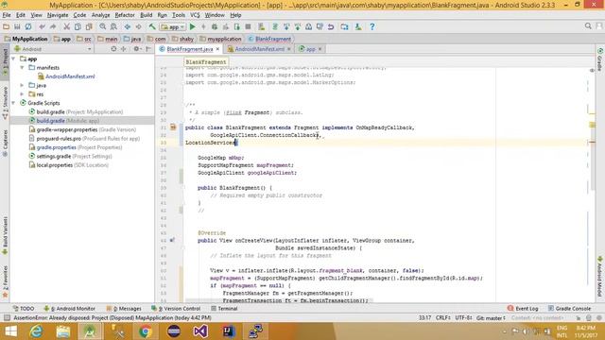Open the Gradle Console
The image size is (605, 340).
(x=569, y=309)
